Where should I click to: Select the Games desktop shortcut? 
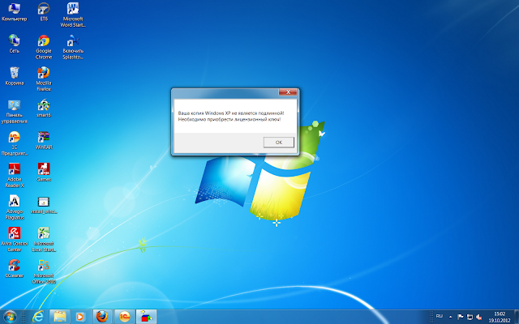coord(44,173)
